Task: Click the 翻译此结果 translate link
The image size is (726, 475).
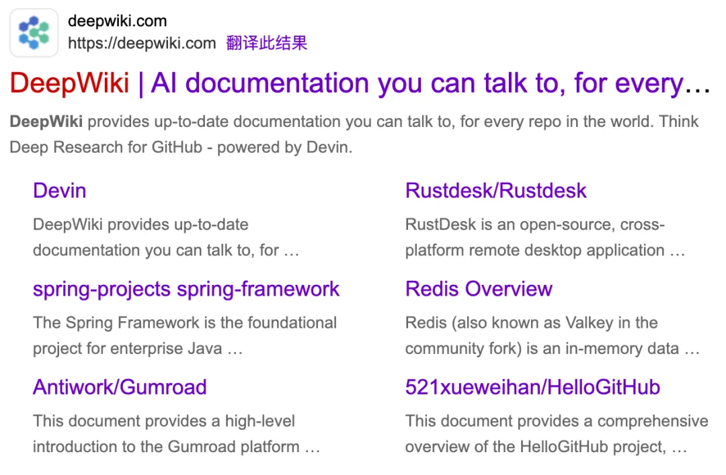Action: click(267, 43)
